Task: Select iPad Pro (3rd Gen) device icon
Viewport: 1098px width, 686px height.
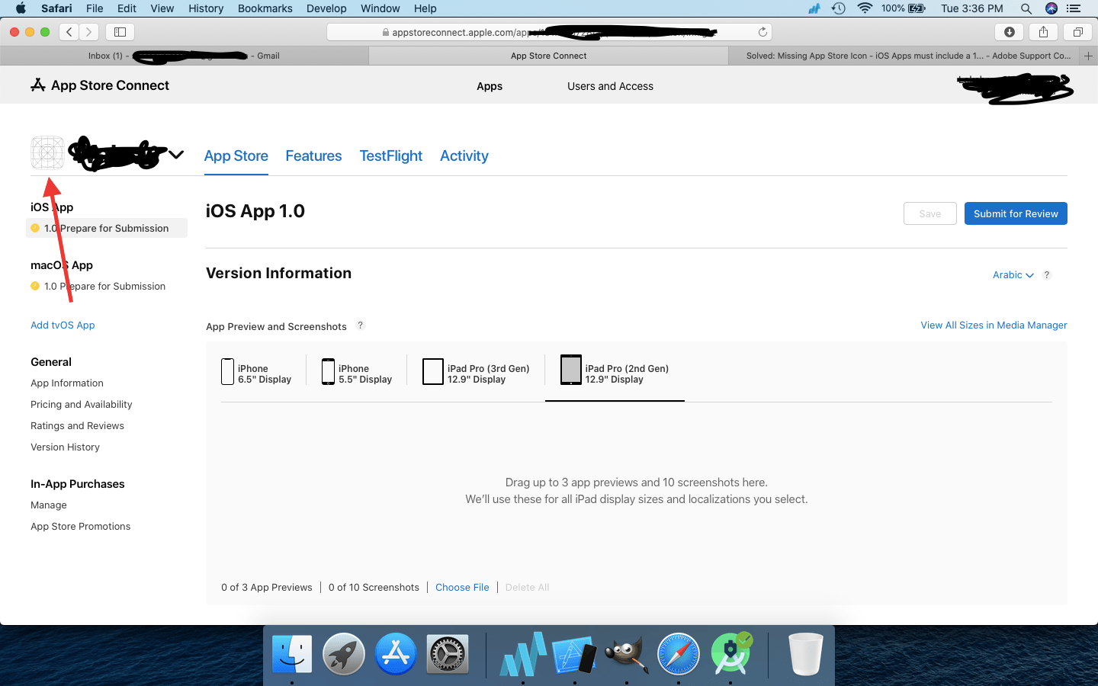Action: (433, 372)
